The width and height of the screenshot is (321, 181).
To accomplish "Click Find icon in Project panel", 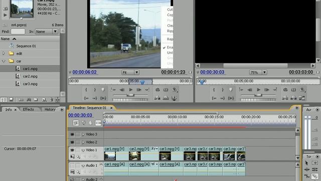I will 29,100.
